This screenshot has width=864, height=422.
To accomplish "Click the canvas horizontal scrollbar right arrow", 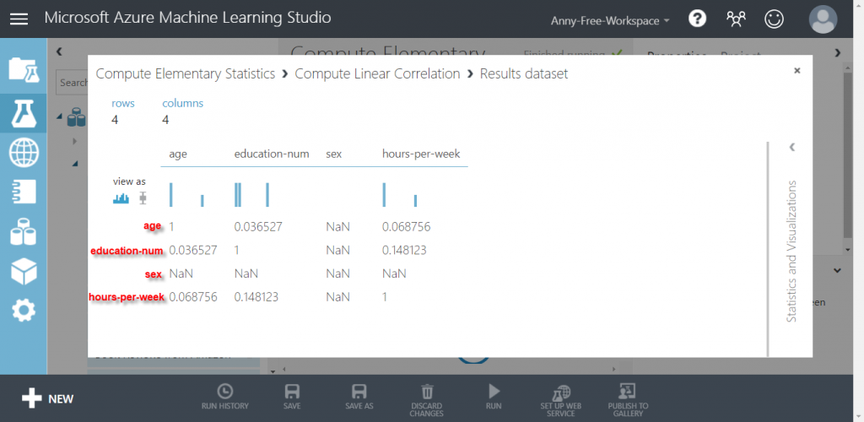I will (x=614, y=369).
